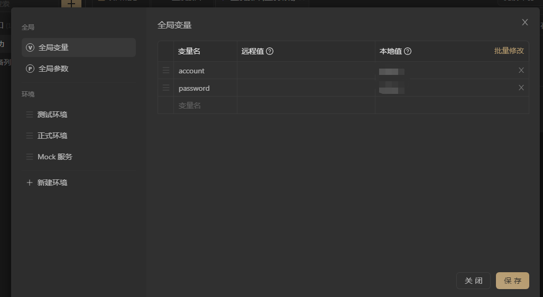
Task: Click the 远程值 column header text
Action: 252,51
